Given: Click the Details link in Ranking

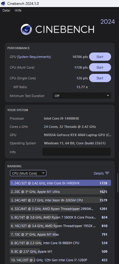Looking at the screenshot, I should point(99,173).
